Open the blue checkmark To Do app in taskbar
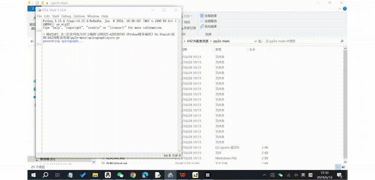The width and height of the screenshot is (375, 180). 82,175
